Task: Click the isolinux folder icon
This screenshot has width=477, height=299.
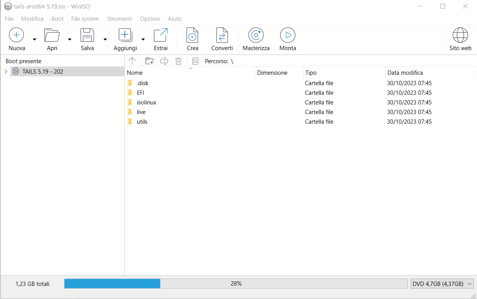Action: (x=130, y=102)
